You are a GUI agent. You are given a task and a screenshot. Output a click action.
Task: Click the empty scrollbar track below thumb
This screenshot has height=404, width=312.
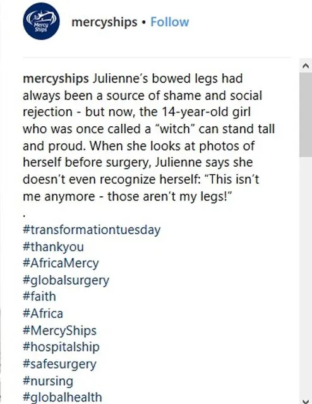coord(306,276)
